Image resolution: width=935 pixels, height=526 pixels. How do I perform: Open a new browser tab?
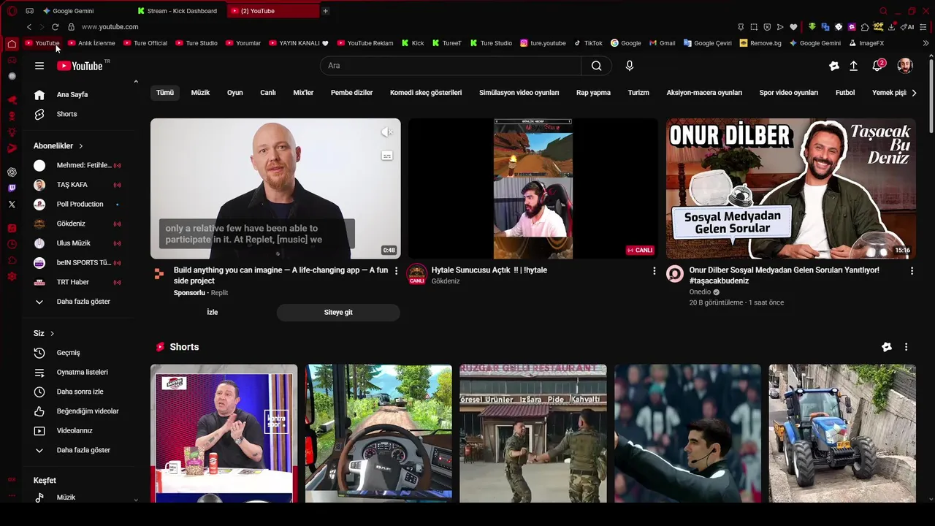click(325, 11)
